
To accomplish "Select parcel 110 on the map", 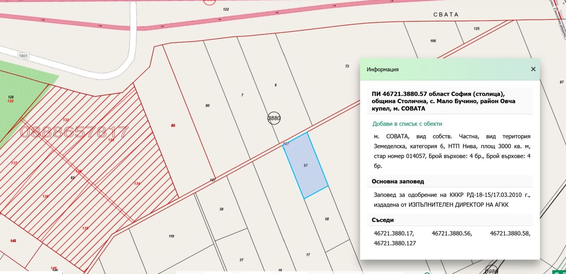I will (171, 236).
